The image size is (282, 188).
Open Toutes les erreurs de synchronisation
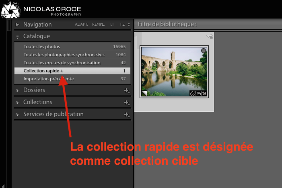[72, 63]
